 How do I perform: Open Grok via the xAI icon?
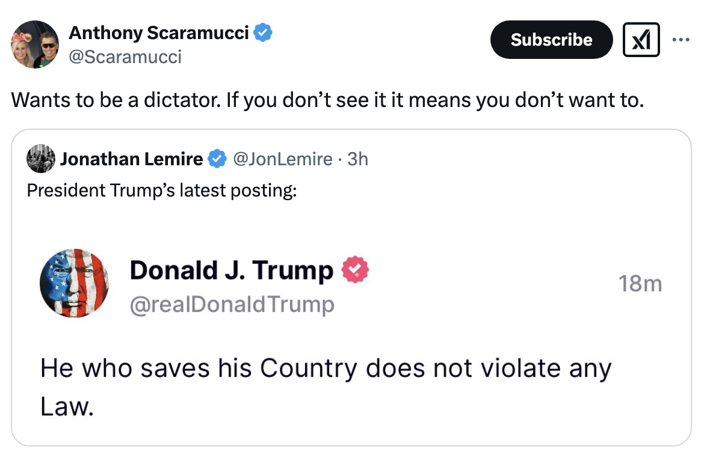[x=641, y=40]
